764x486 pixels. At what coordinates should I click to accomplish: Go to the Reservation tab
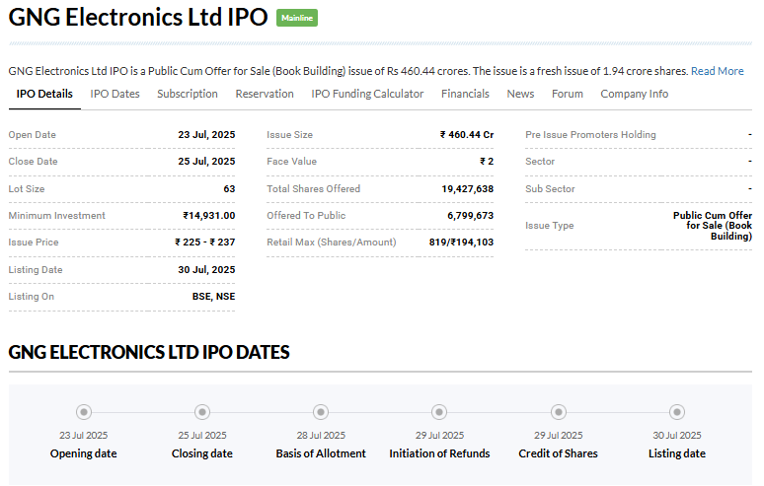(265, 94)
